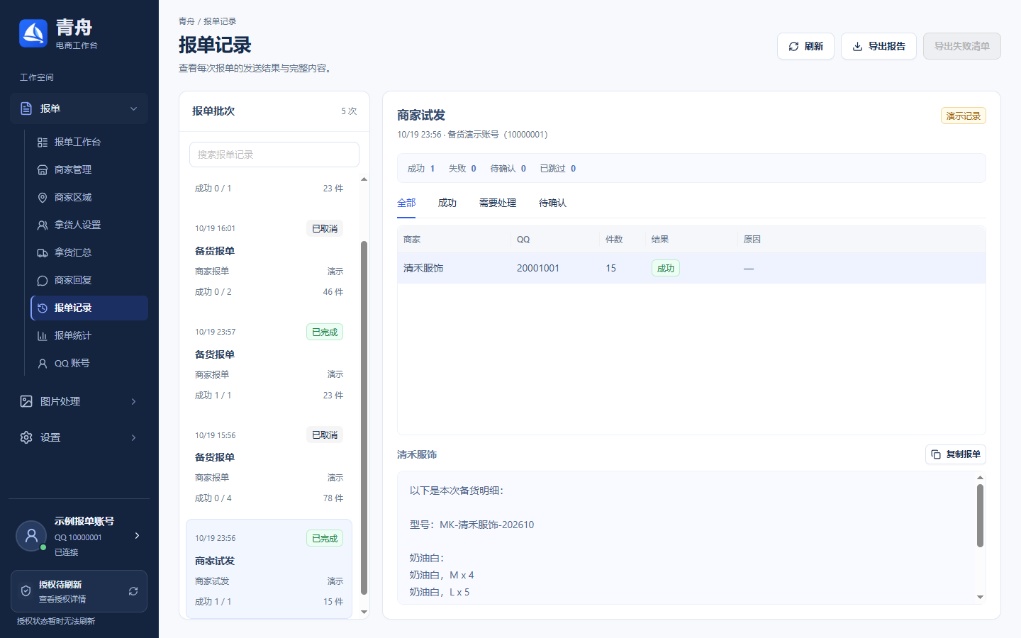
Task: Click the 报单记录 history clock icon
Action: point(43,308)
